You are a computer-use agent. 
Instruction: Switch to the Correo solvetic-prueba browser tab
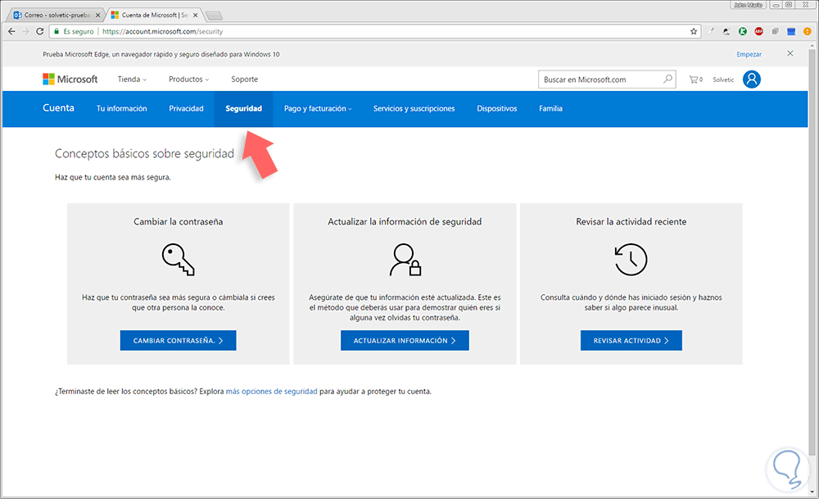pos(57,15)
